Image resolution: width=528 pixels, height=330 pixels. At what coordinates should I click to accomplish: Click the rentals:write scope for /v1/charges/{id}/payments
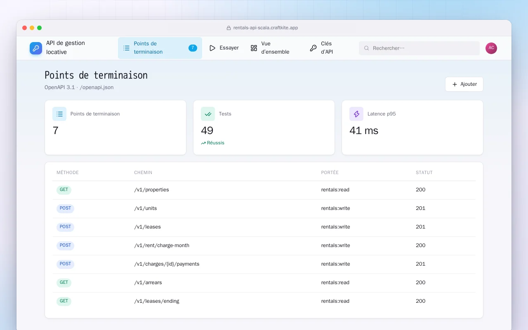tap(336, 264)
